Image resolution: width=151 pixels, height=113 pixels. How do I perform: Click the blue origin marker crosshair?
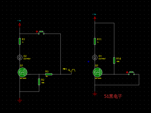coord(88,62)
